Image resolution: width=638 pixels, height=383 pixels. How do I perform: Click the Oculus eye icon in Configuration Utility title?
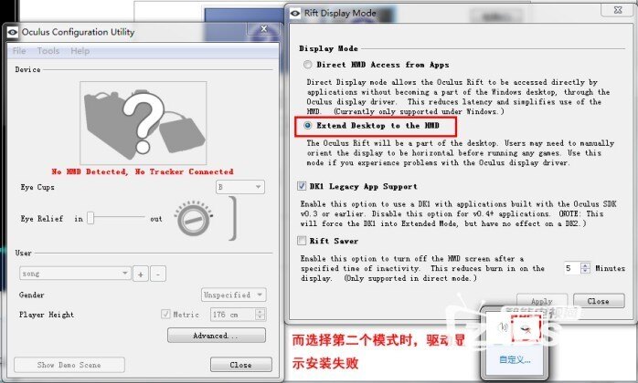[x=12, y=30]
